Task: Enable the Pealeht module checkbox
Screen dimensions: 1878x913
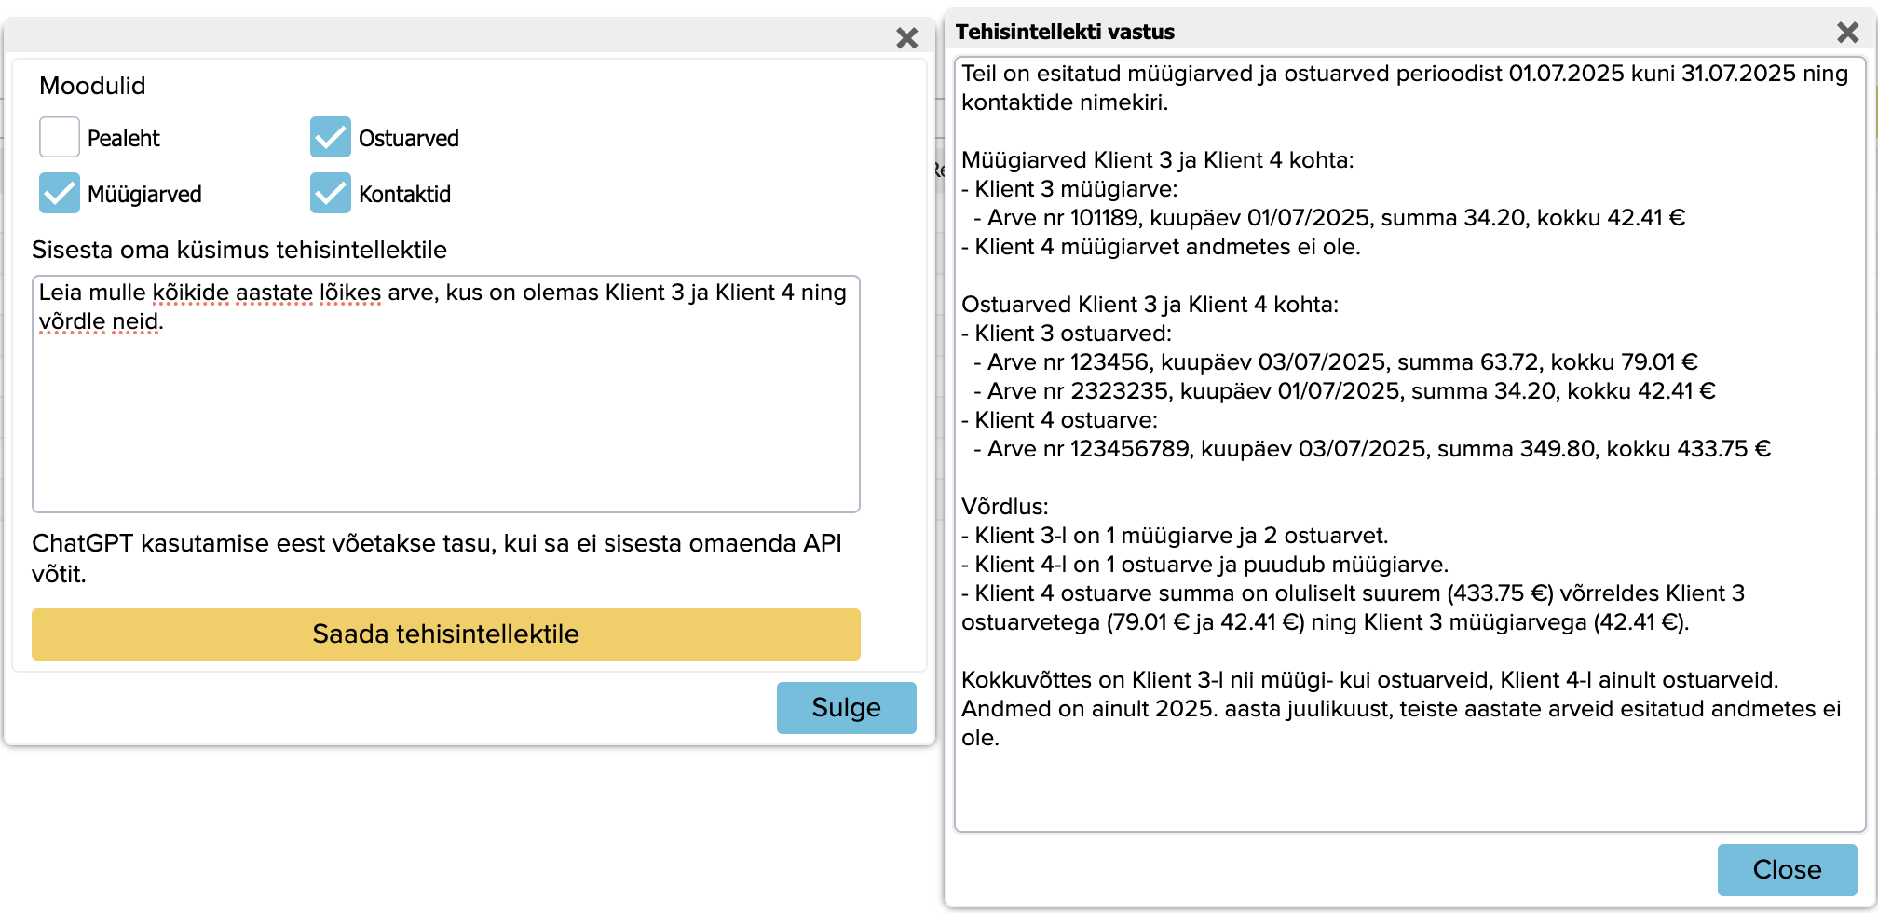Action: (x=60, y=138)
